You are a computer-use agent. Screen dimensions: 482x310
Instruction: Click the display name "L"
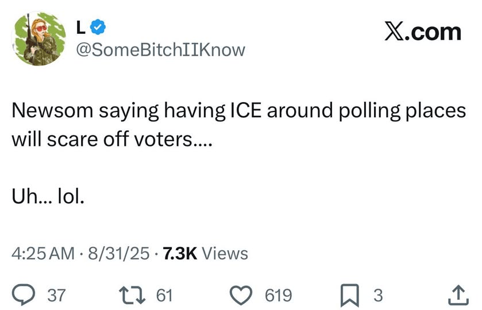(x=81, y=26)
